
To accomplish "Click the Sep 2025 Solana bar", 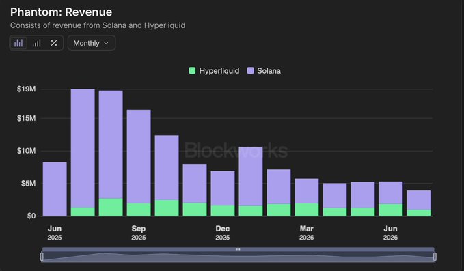I will pyautogui.click(x=139, y=156).
